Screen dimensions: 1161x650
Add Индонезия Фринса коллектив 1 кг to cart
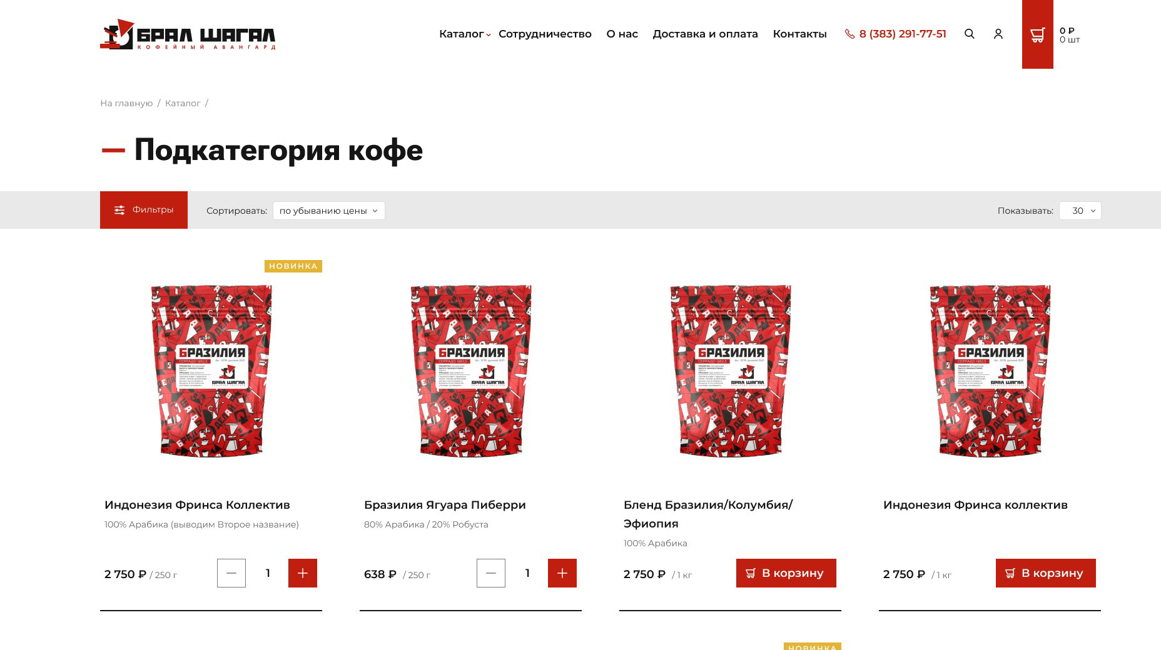click(1046, 573)
